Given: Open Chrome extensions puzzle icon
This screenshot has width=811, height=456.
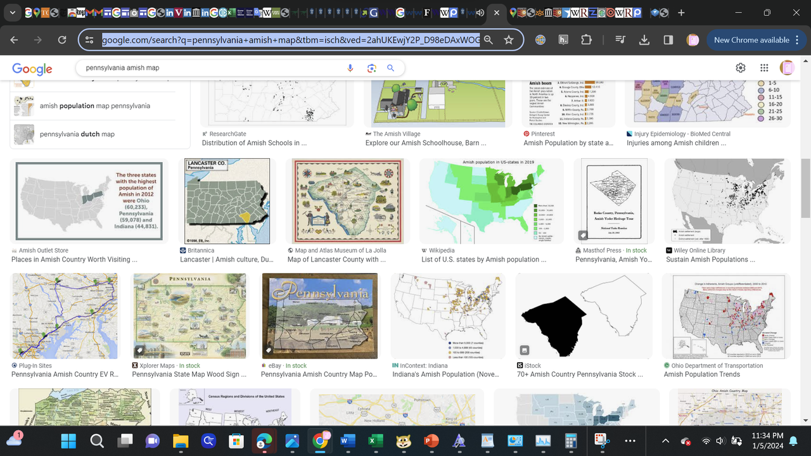Looking at the screenshot, I should (x=586, y=40).
